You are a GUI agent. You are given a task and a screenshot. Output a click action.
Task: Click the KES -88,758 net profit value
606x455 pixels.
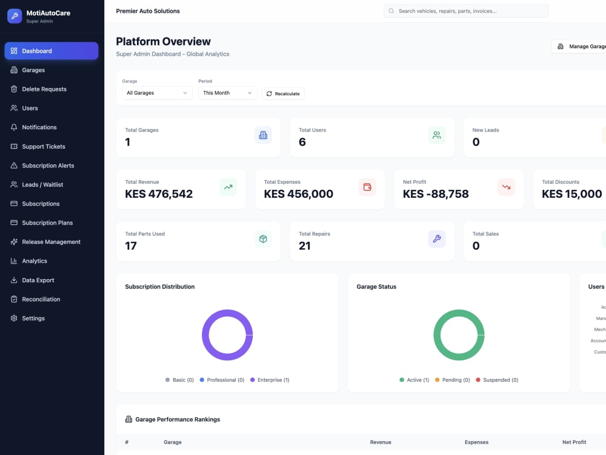436,194
